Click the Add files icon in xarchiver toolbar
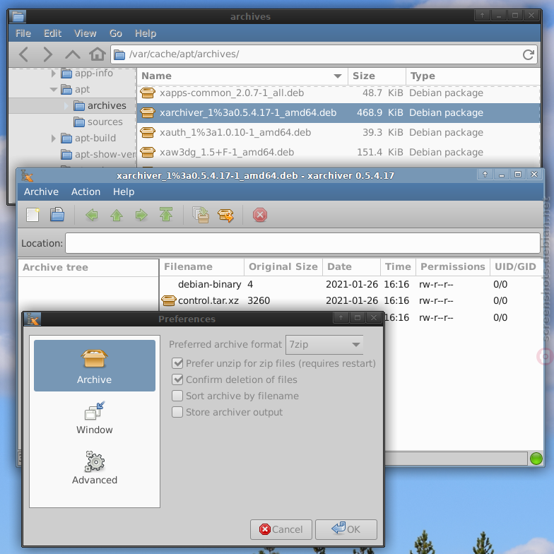The height and width of the screenshot is (554, 554). coord(201,215)
